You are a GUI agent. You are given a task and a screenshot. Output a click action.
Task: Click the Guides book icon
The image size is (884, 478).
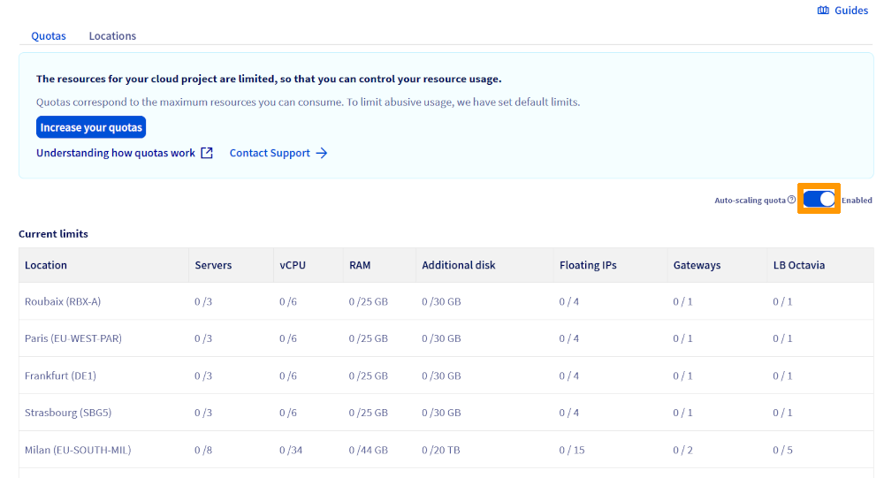pos(823,11)
